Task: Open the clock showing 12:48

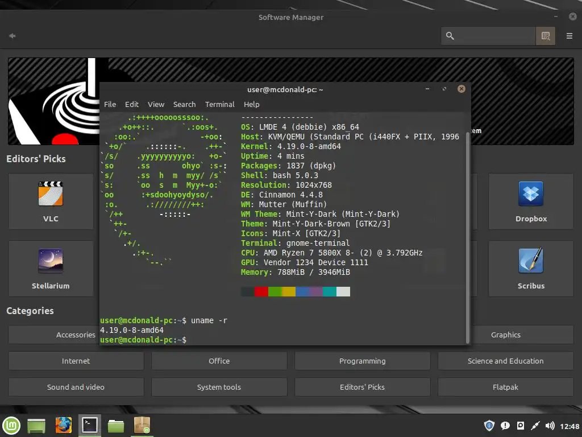Action: [569, 426]
